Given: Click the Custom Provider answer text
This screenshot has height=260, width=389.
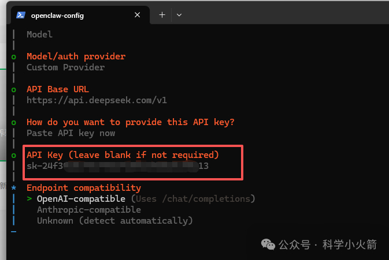Looking at the screenshot, I should click(65, 67).
